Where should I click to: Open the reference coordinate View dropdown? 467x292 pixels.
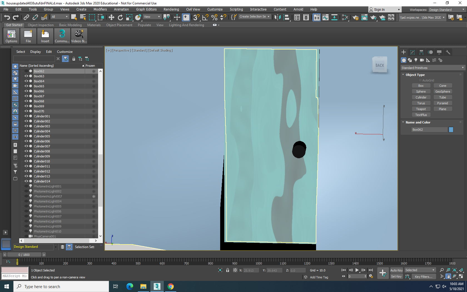pos(152,17)
